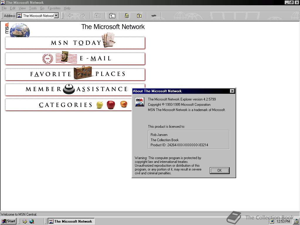This screenshot has height=225, width=300.
Task: Launch Internet Explorer from quick launch
Action: (x=32, y=221)
